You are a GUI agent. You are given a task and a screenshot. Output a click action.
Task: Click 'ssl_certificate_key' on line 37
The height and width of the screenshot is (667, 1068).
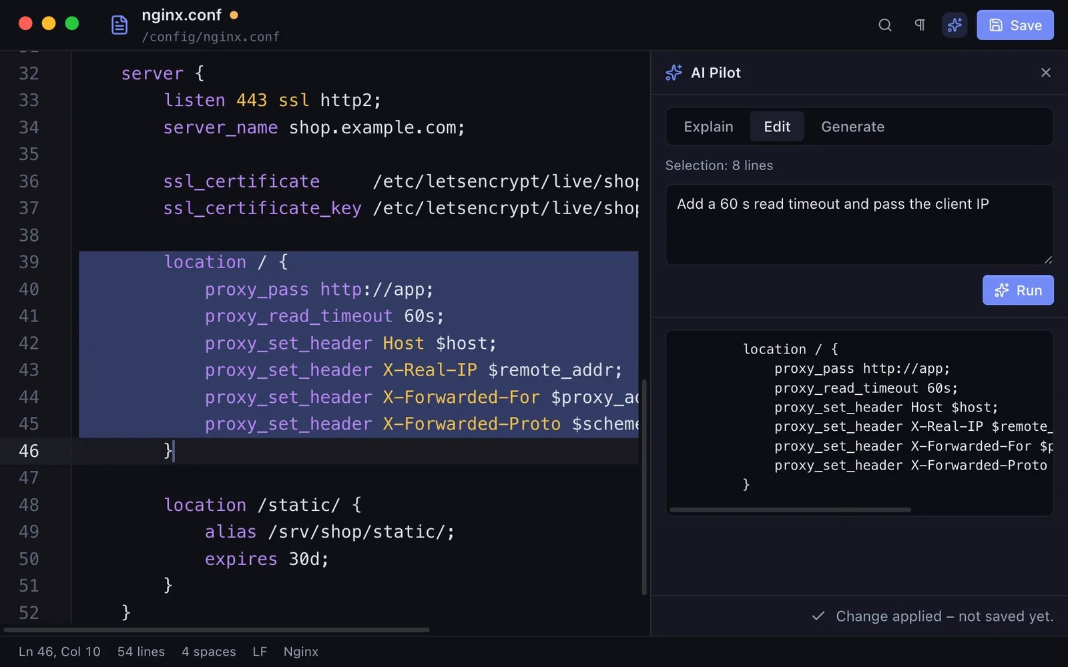pos(262,208)
